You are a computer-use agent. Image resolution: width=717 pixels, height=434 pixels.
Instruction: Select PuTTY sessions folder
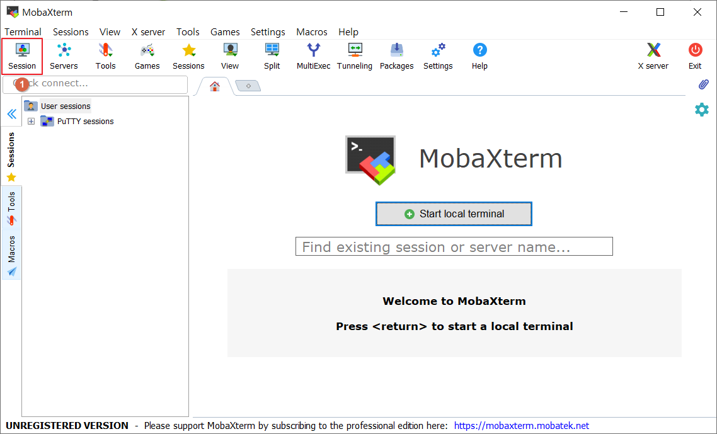coord(85,121)
